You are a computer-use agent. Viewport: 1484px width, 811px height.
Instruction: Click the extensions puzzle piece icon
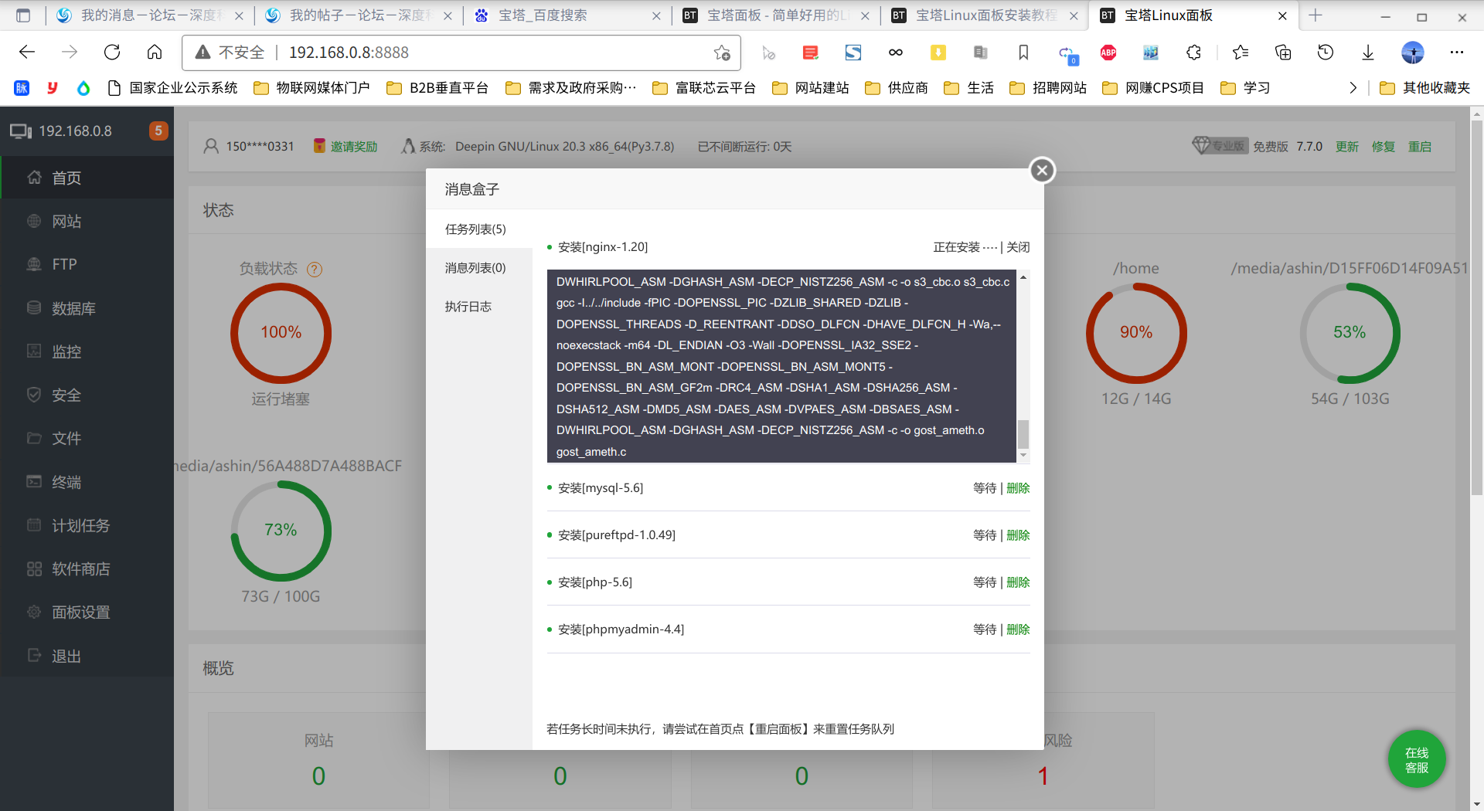click(1193, 53)
